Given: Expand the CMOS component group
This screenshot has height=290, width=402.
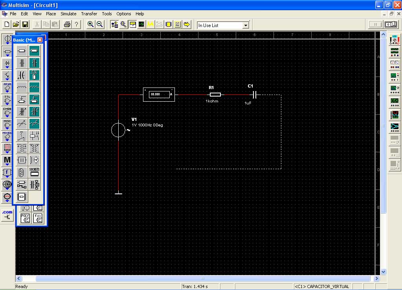Looking at the screenshot, I should (7, 112).
